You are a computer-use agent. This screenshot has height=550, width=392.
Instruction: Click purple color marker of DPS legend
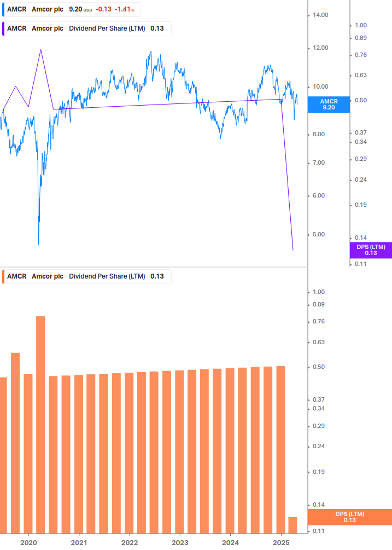[3, 29]
